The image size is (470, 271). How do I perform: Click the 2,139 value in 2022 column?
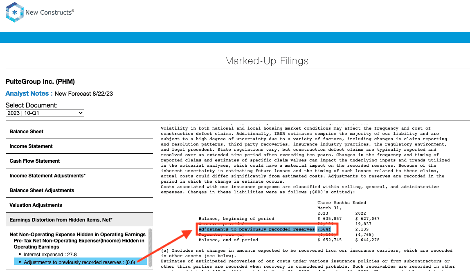(x=362, y=229)
